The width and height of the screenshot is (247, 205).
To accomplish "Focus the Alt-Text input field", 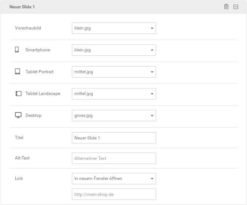I will tap(114, 158).
